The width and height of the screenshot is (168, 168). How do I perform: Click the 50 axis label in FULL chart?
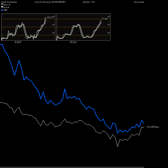[x=109, y=25]
